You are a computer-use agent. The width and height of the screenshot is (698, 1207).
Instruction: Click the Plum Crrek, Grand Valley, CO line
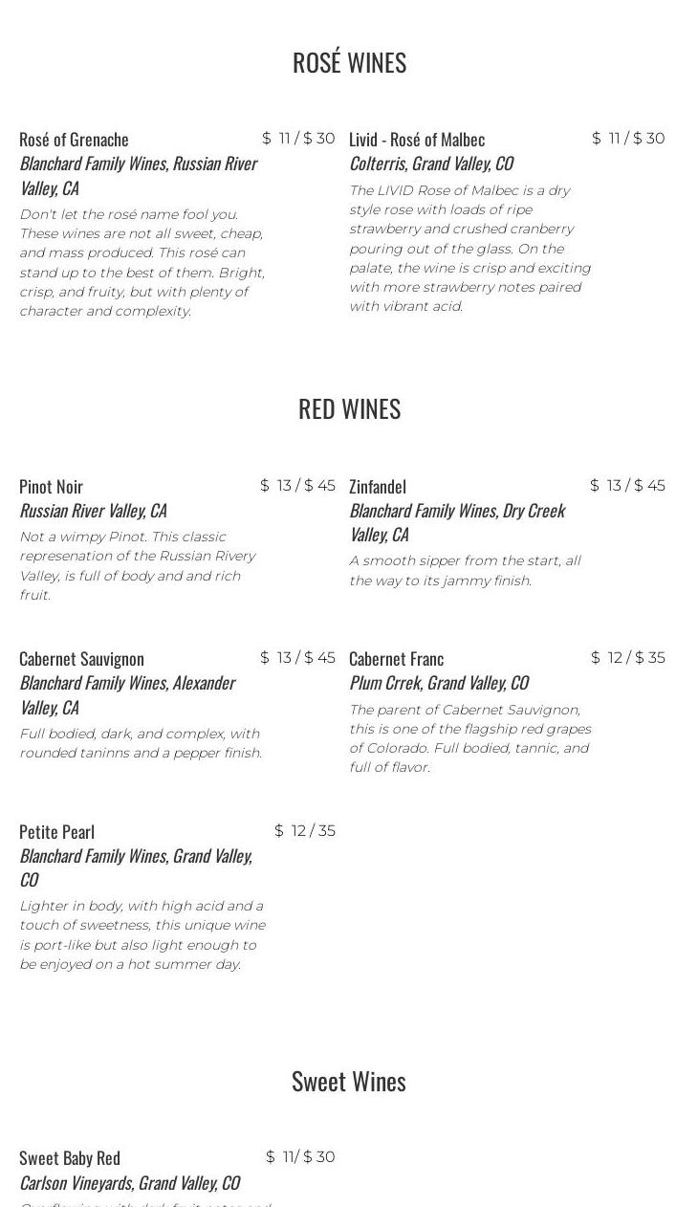pos(439,683)
